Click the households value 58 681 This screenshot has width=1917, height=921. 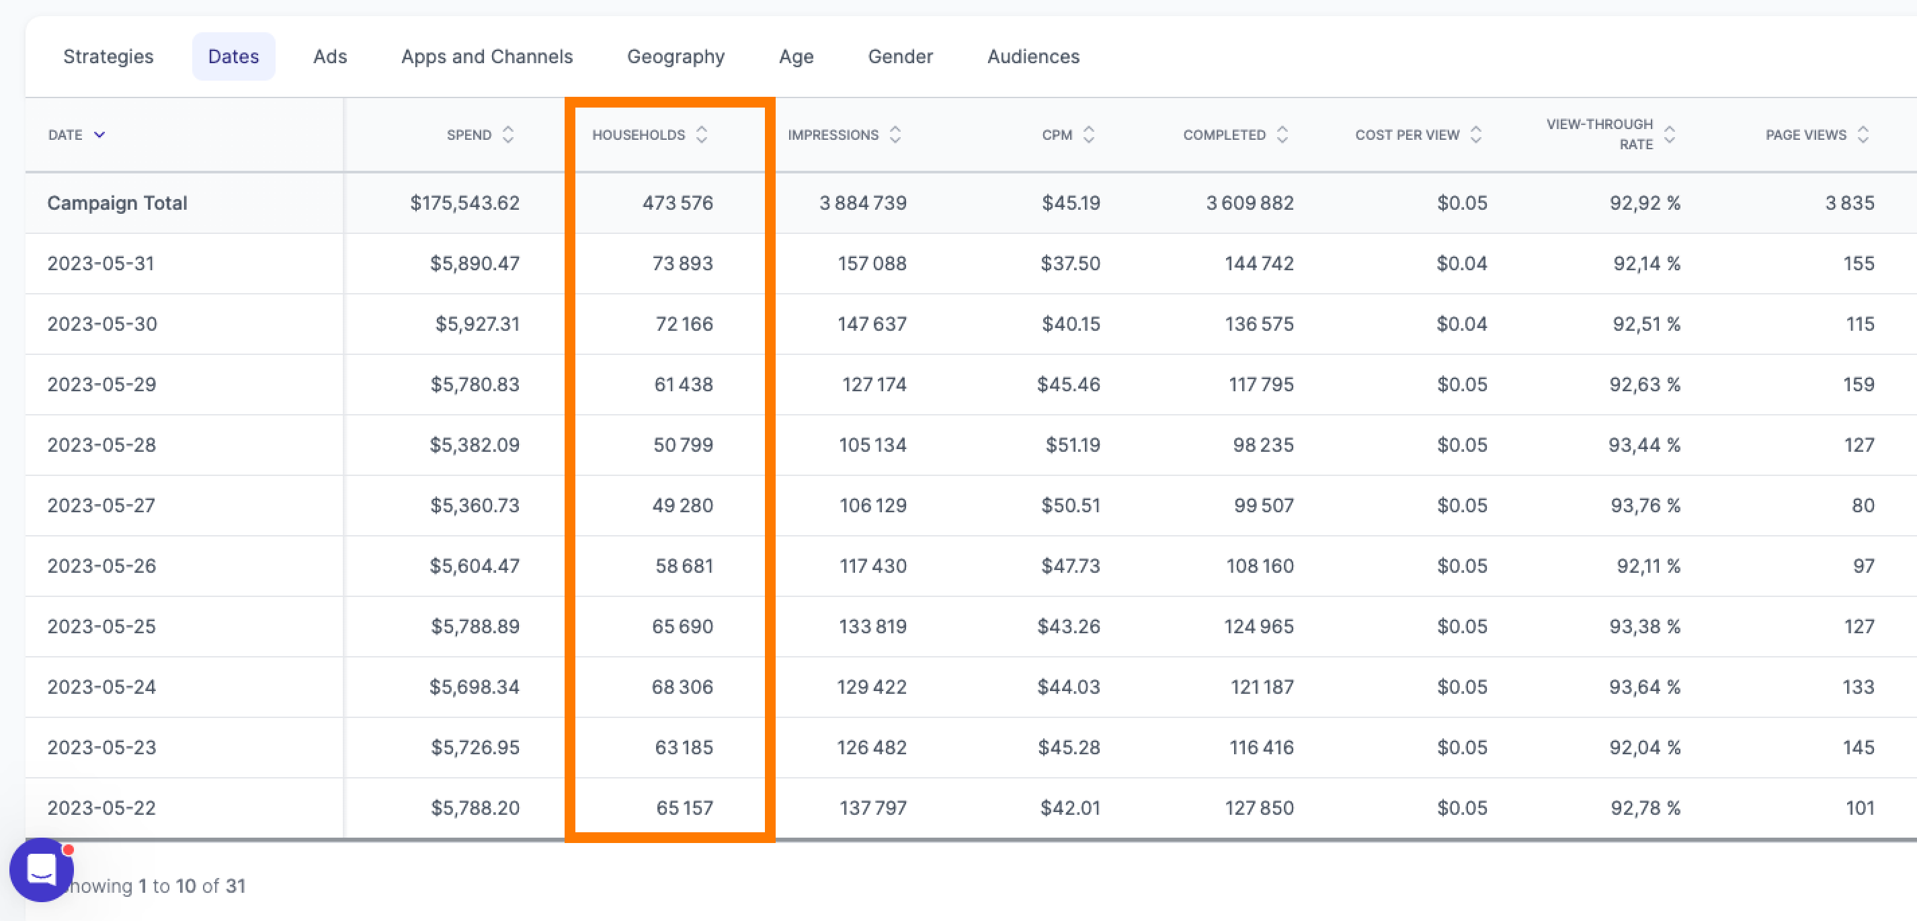[x=684, y=565]
